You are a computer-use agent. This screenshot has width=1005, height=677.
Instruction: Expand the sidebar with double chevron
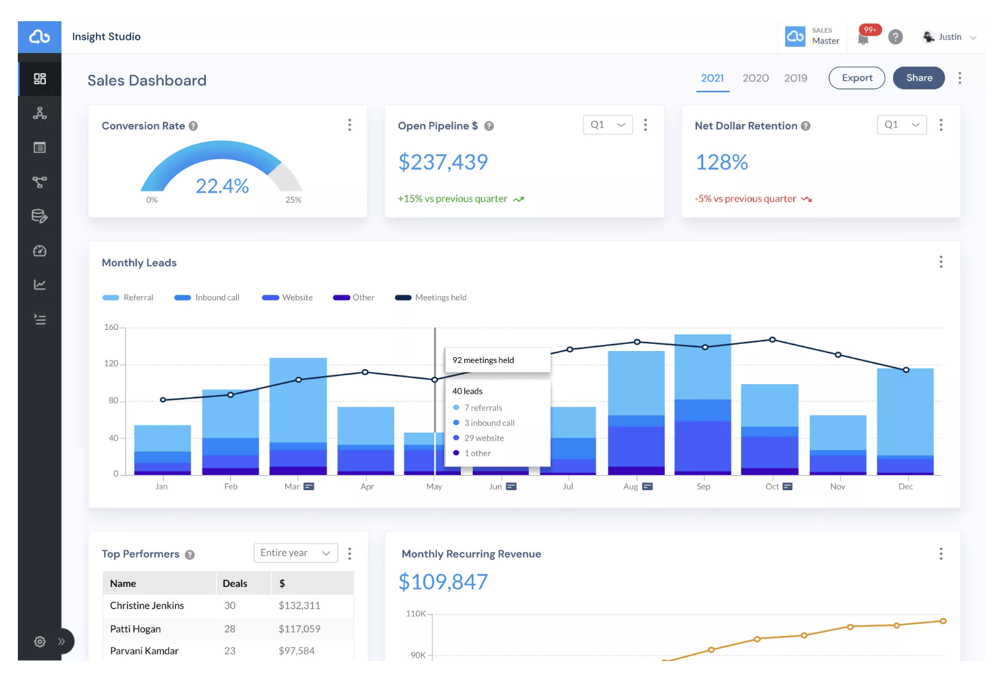tap(62, 641)
